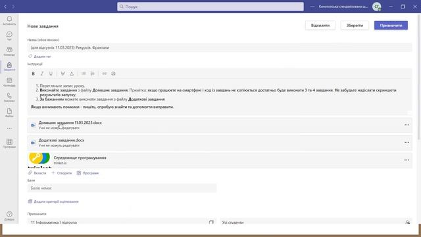421x237 pixels.
Task: Toggle italic formatting in instructions
Action: click(42, 73)
